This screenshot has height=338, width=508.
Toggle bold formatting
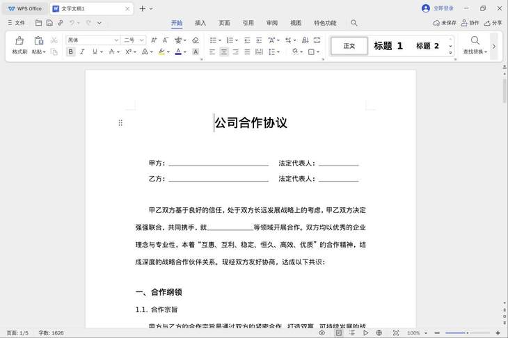pos(71,51)
